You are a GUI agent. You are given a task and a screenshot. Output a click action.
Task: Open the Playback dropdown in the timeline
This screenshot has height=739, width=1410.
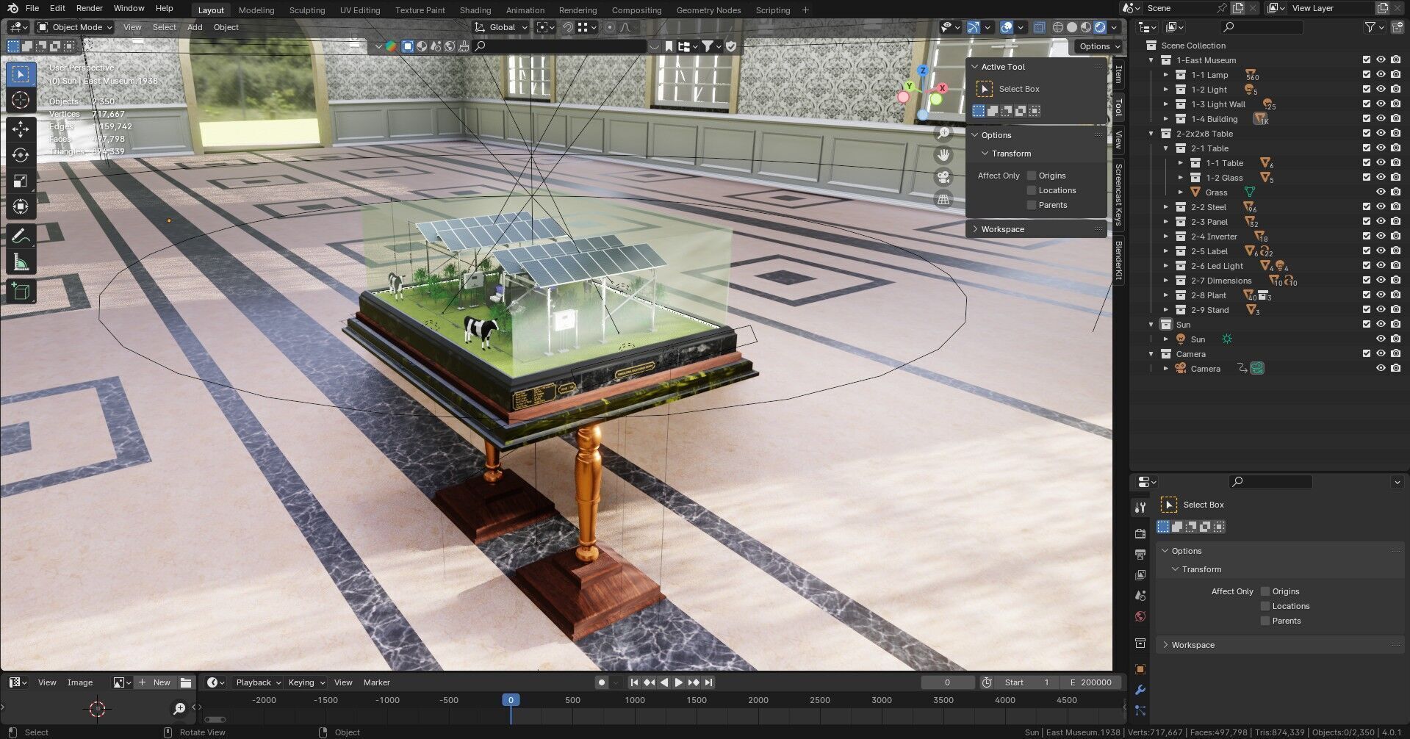pyautogui.click(x=259, y=682)
